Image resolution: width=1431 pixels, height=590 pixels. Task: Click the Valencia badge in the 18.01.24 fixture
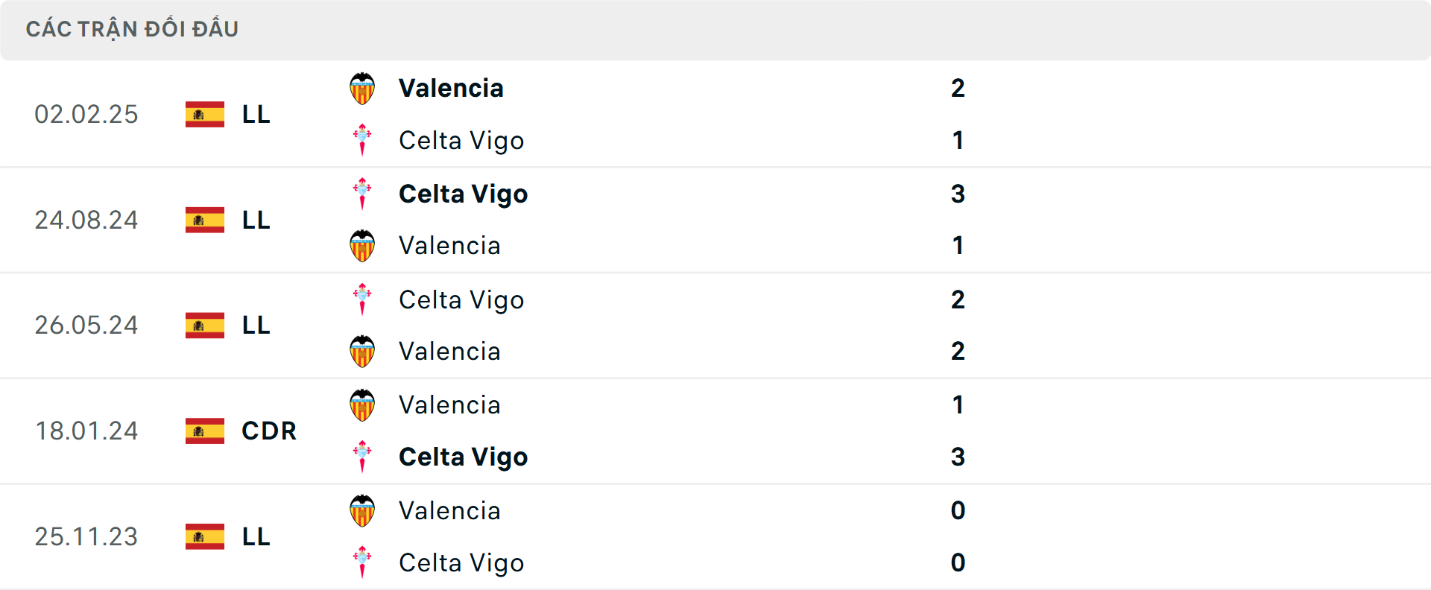coord(363,405)
